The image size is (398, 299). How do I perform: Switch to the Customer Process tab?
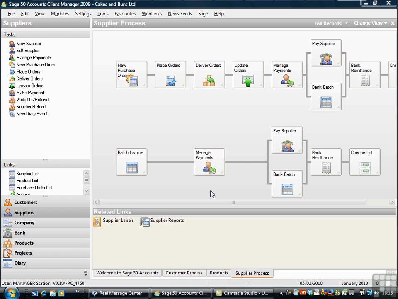click(x=184, y=273)
